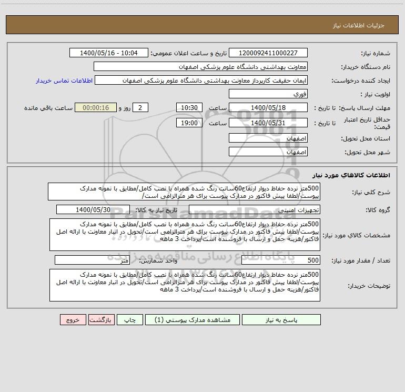The height and width of the screenshot is (392, 405).
Task: Click the چاپ print button
Action: [130, 320]
